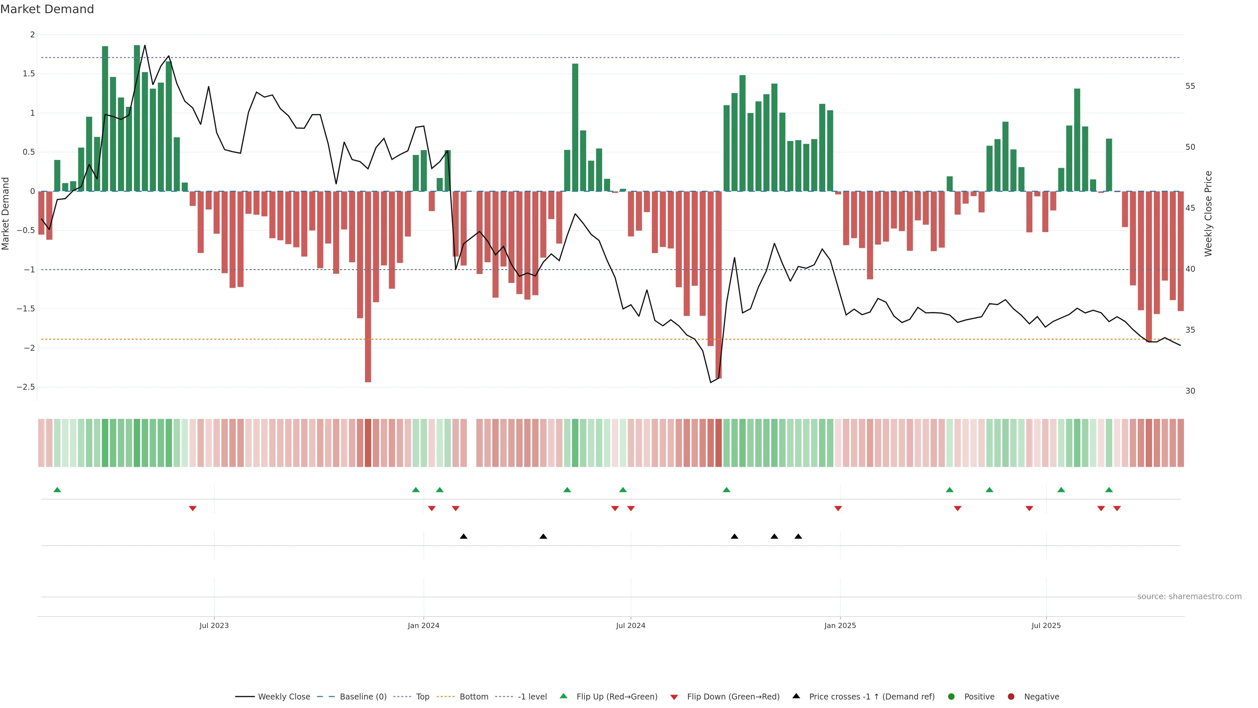
Task: Click the Jan 2025 x-axis label
Action: pyautogui.click(x=839, y=626)
